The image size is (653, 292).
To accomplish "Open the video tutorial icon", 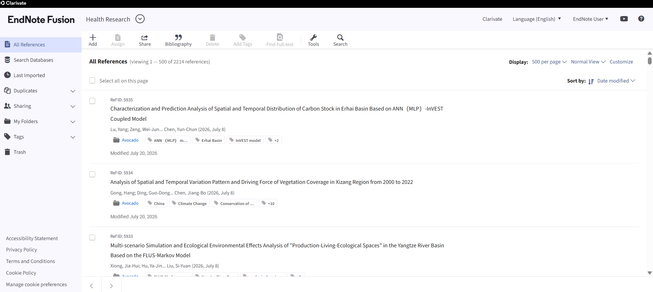I will 624,19.
